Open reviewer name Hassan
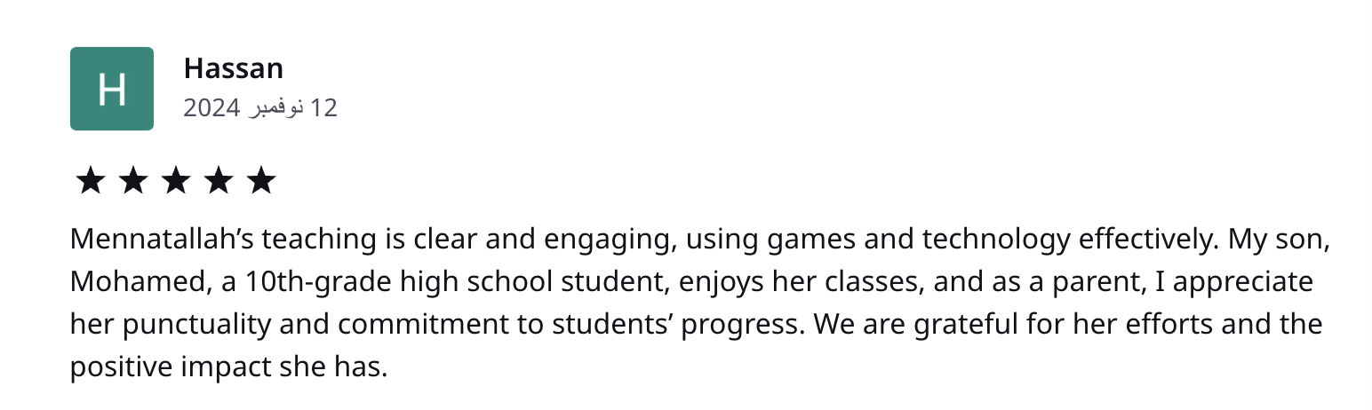1372x410 pixels. tap(233, 68)
